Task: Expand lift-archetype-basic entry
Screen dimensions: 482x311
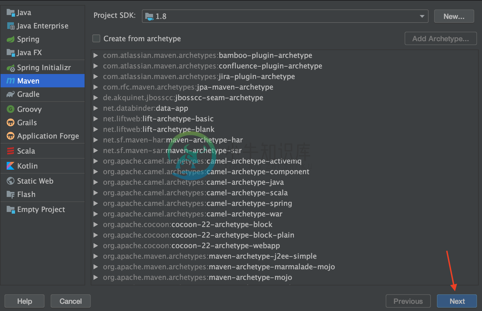Action: pos(96,119)
